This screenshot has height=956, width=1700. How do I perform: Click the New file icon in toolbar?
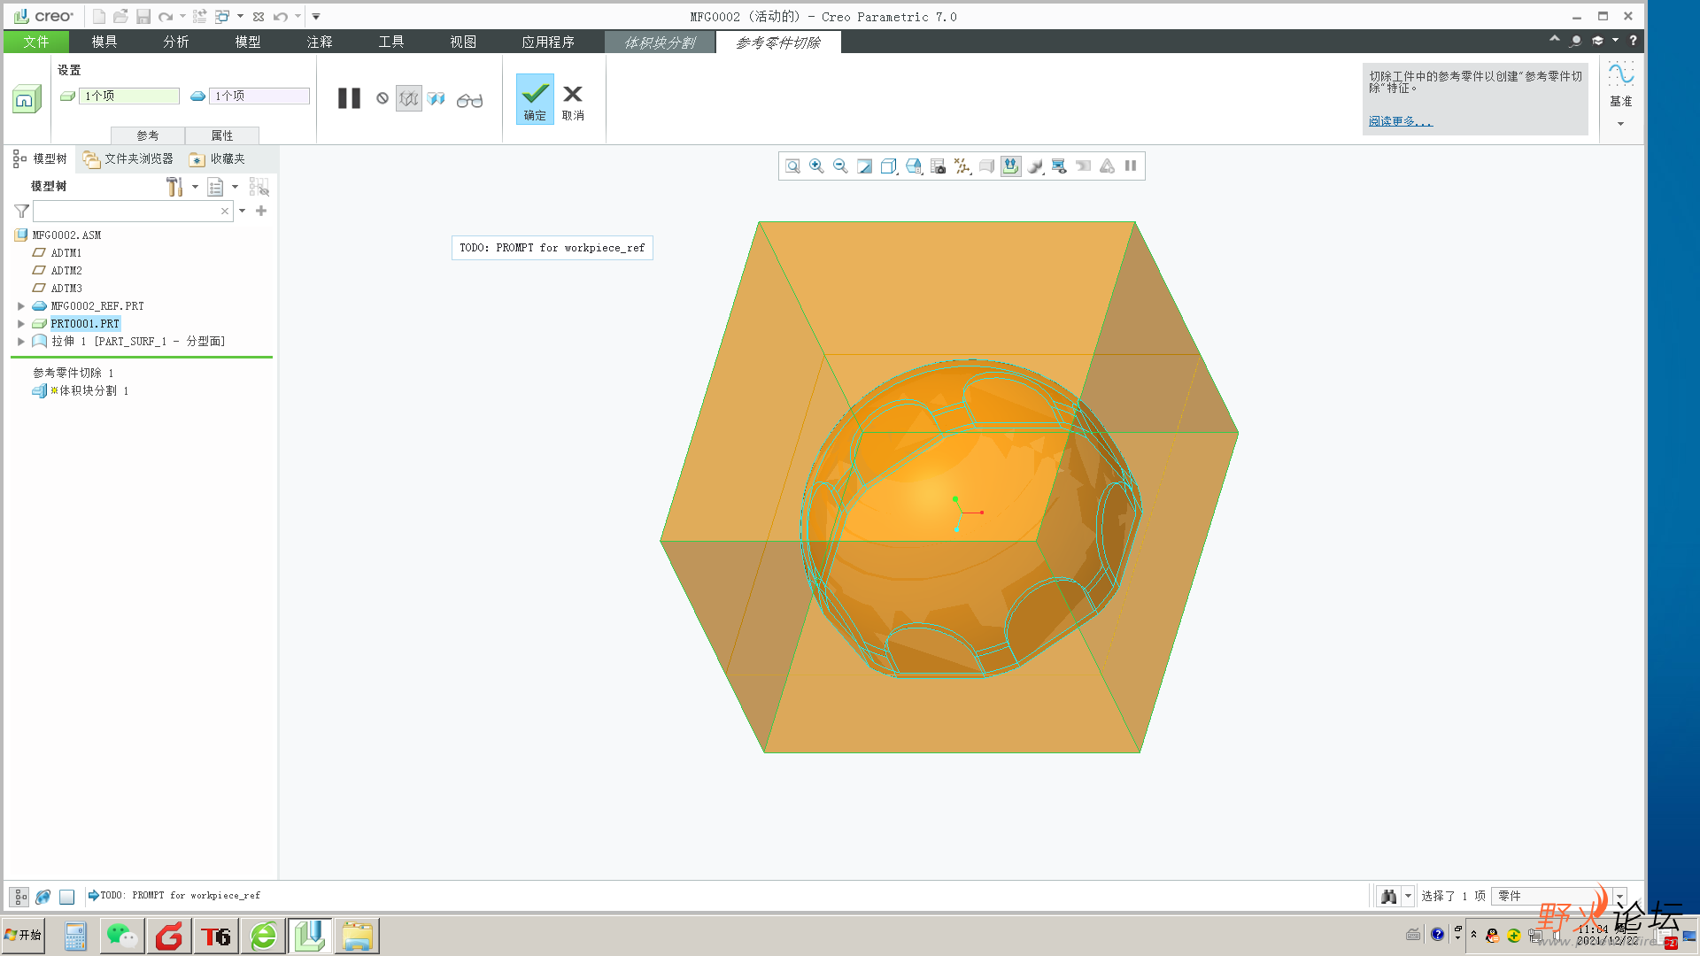tap(98, 16)
